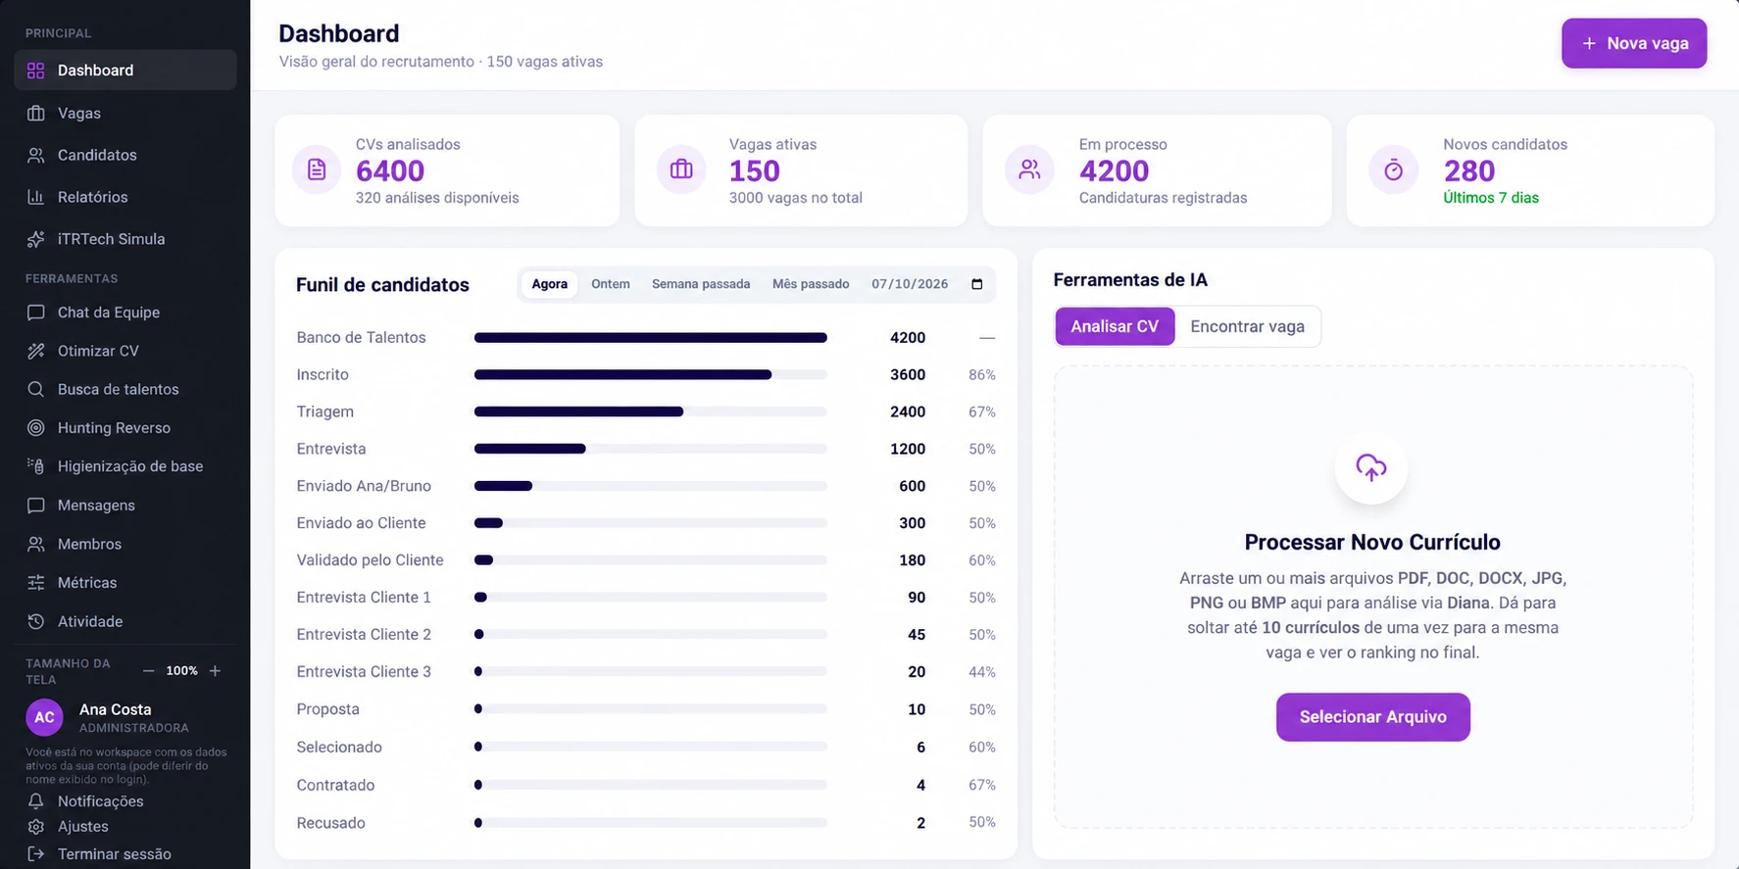Open the calendar picker icon beside date
The image size is (1739, 869).
[976, 284]
